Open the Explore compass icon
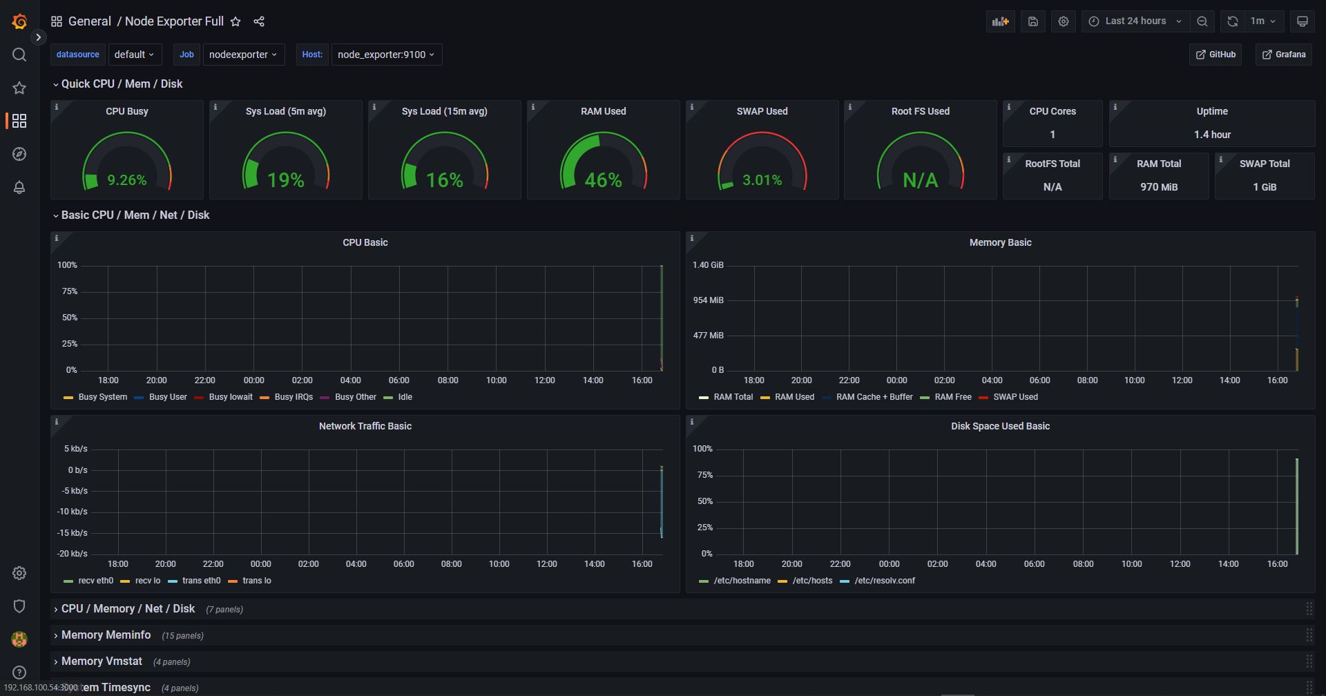This screenshot has width=1326, height=696. [x=19, y=154]
